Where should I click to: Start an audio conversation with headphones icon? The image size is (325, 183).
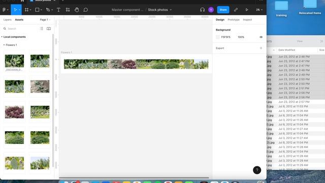(x=202, y=10)
